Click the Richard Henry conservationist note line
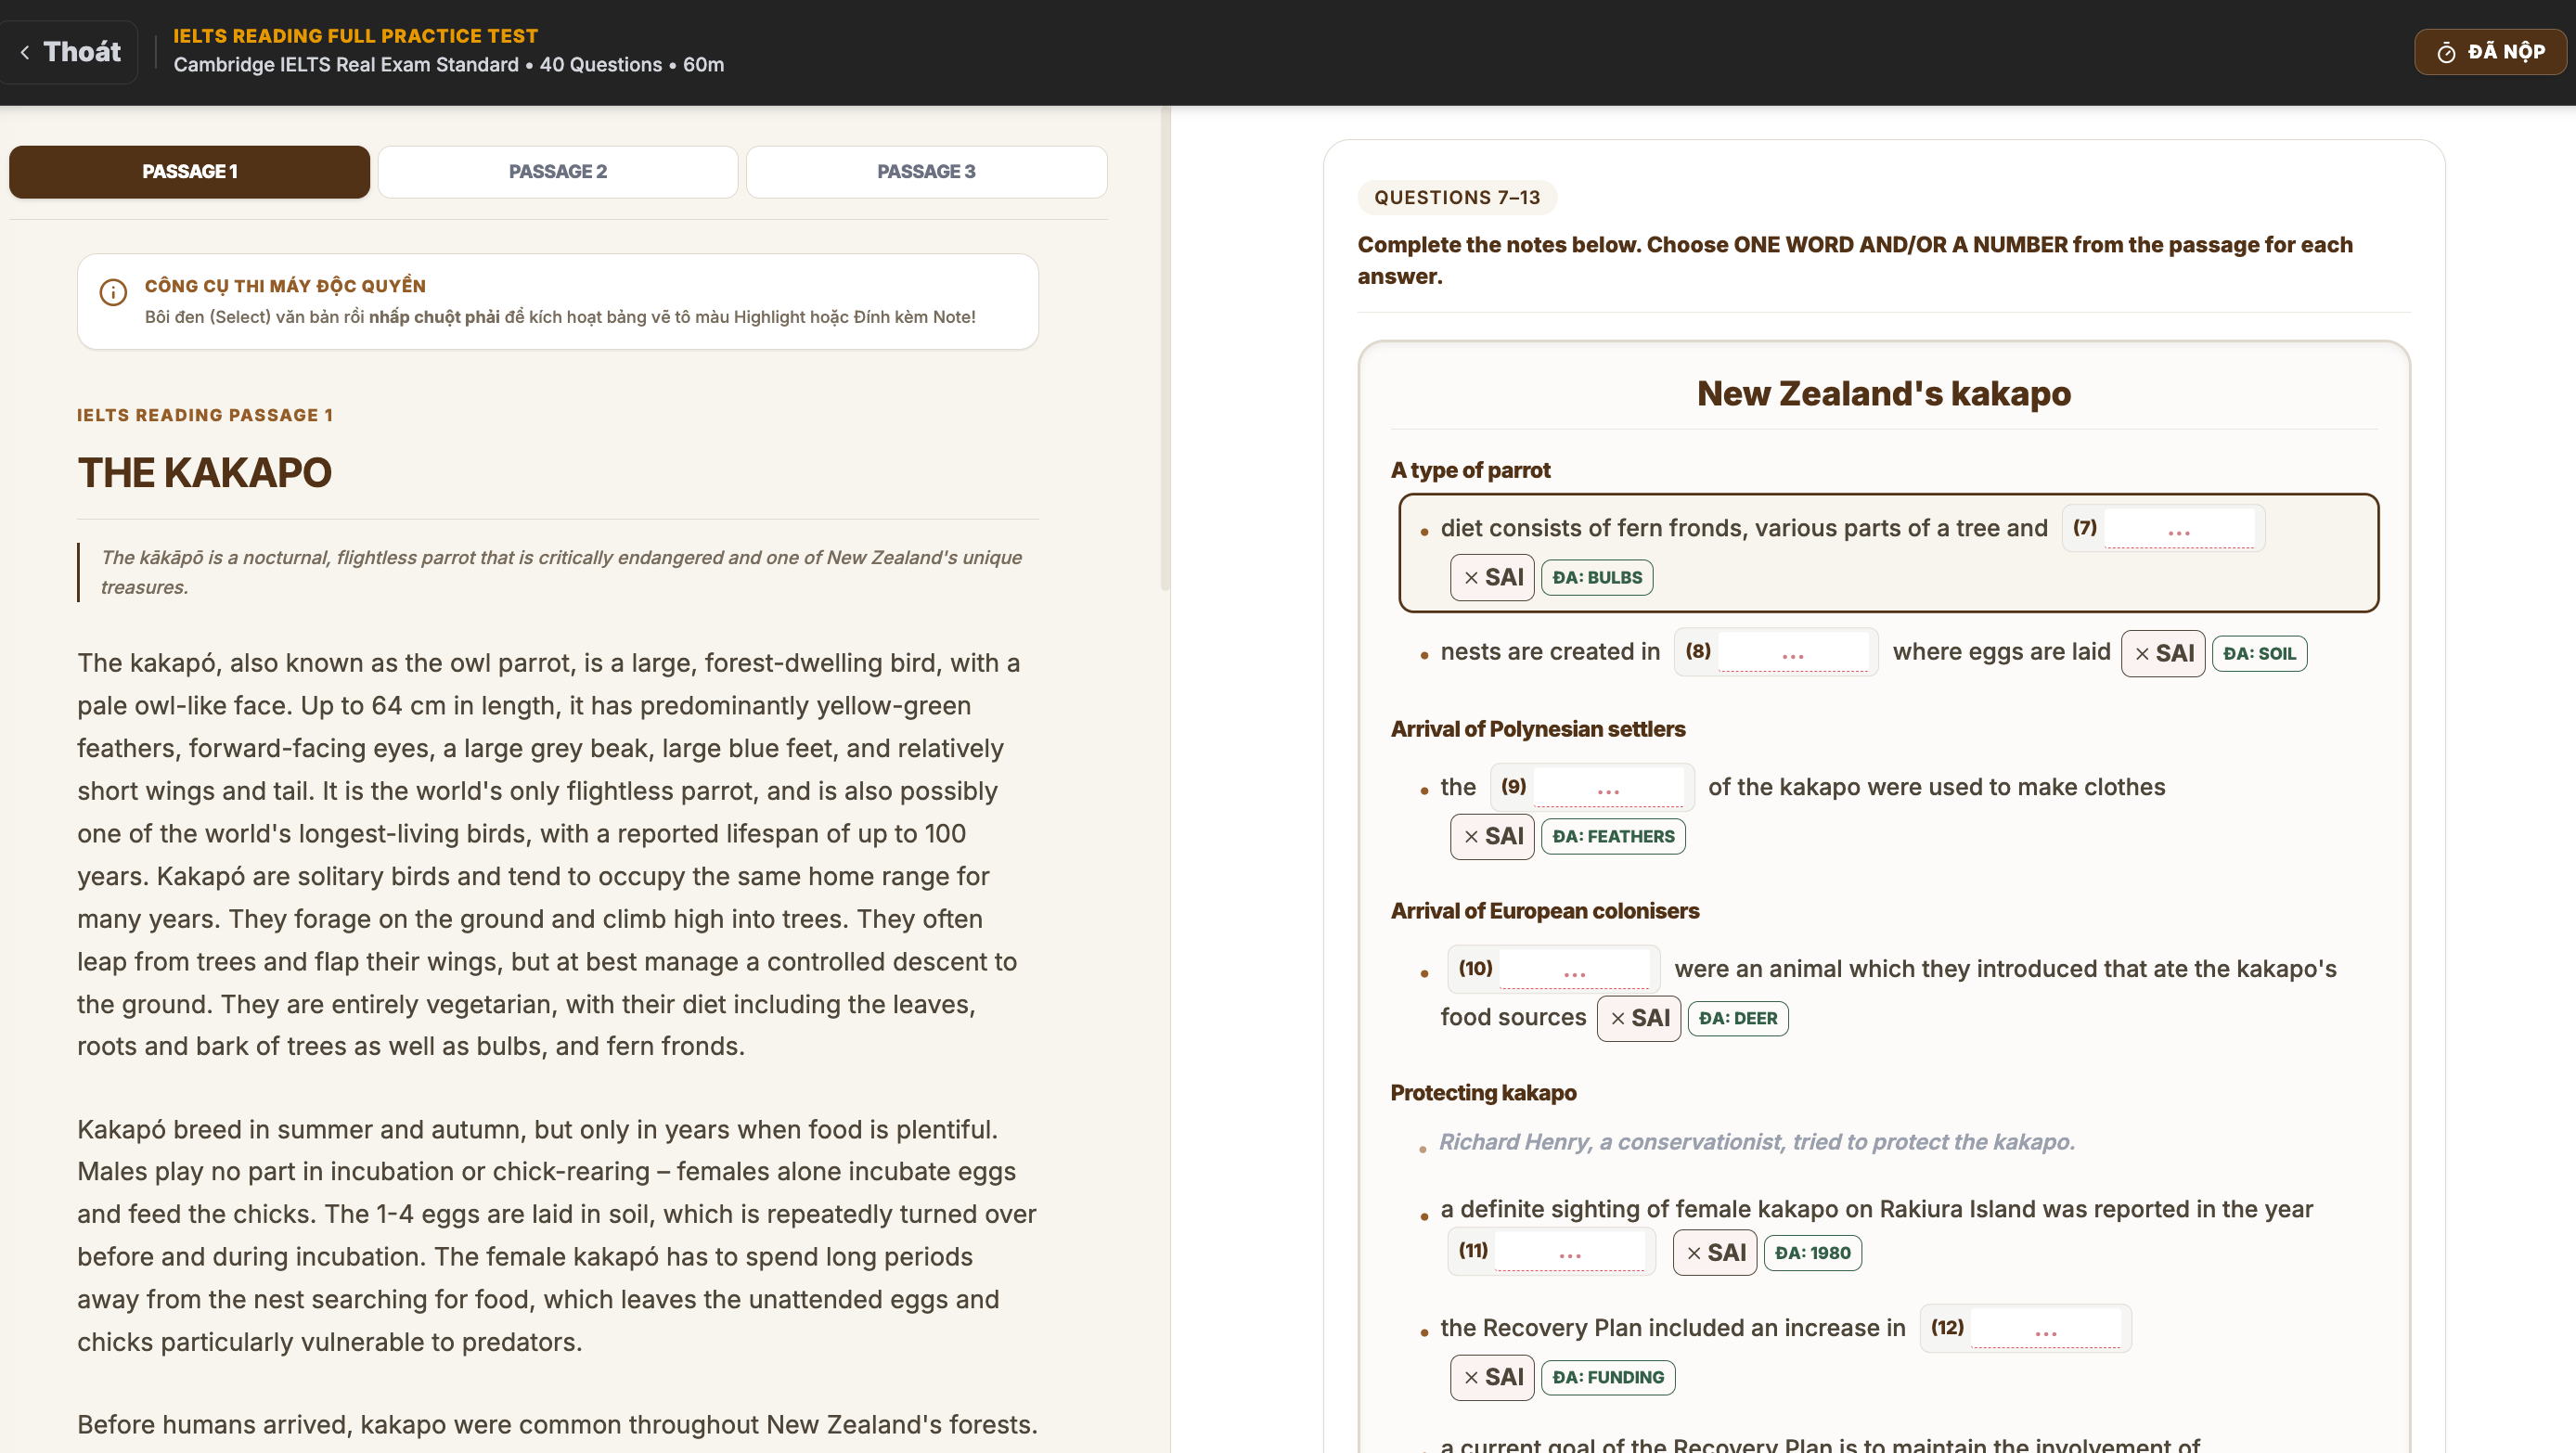The width and height of the screenshot is (2576, 1453). (x=1757, y=1143)
